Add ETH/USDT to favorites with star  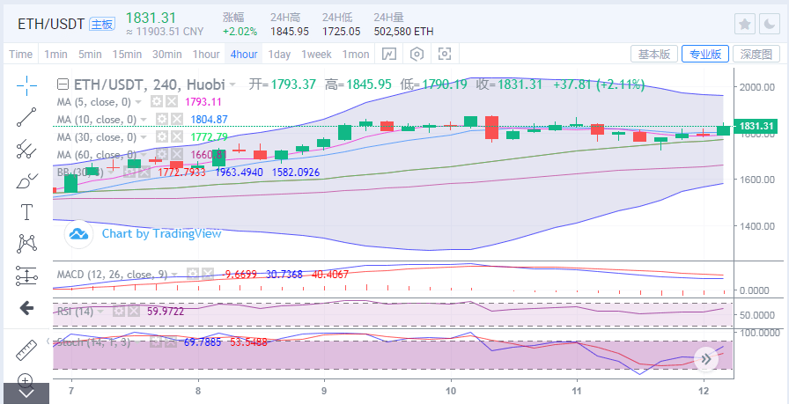click(745, 24)
